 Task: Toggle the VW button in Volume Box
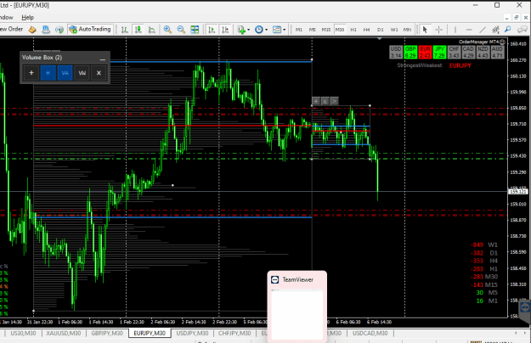82,73
